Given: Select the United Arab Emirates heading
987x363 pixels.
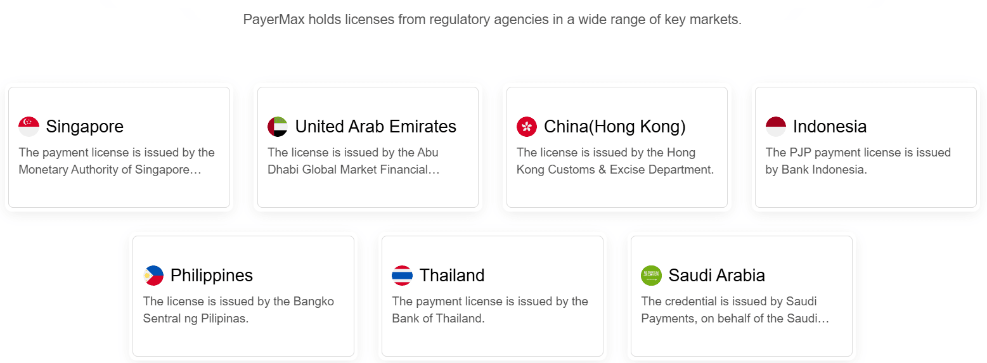Looking at the screenshot, I should click(x=376, y=127).
